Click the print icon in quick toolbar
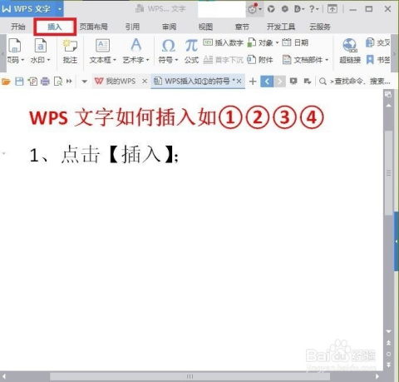The height and width of the screenshot is (382, 399). [45, 82]
